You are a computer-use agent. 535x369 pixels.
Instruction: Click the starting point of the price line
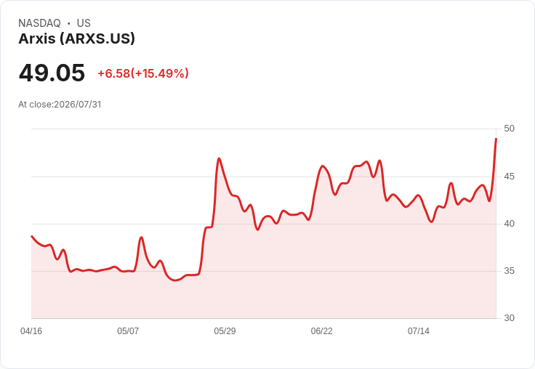tap(32, 235)
